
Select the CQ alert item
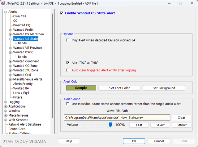click(15, 21)
